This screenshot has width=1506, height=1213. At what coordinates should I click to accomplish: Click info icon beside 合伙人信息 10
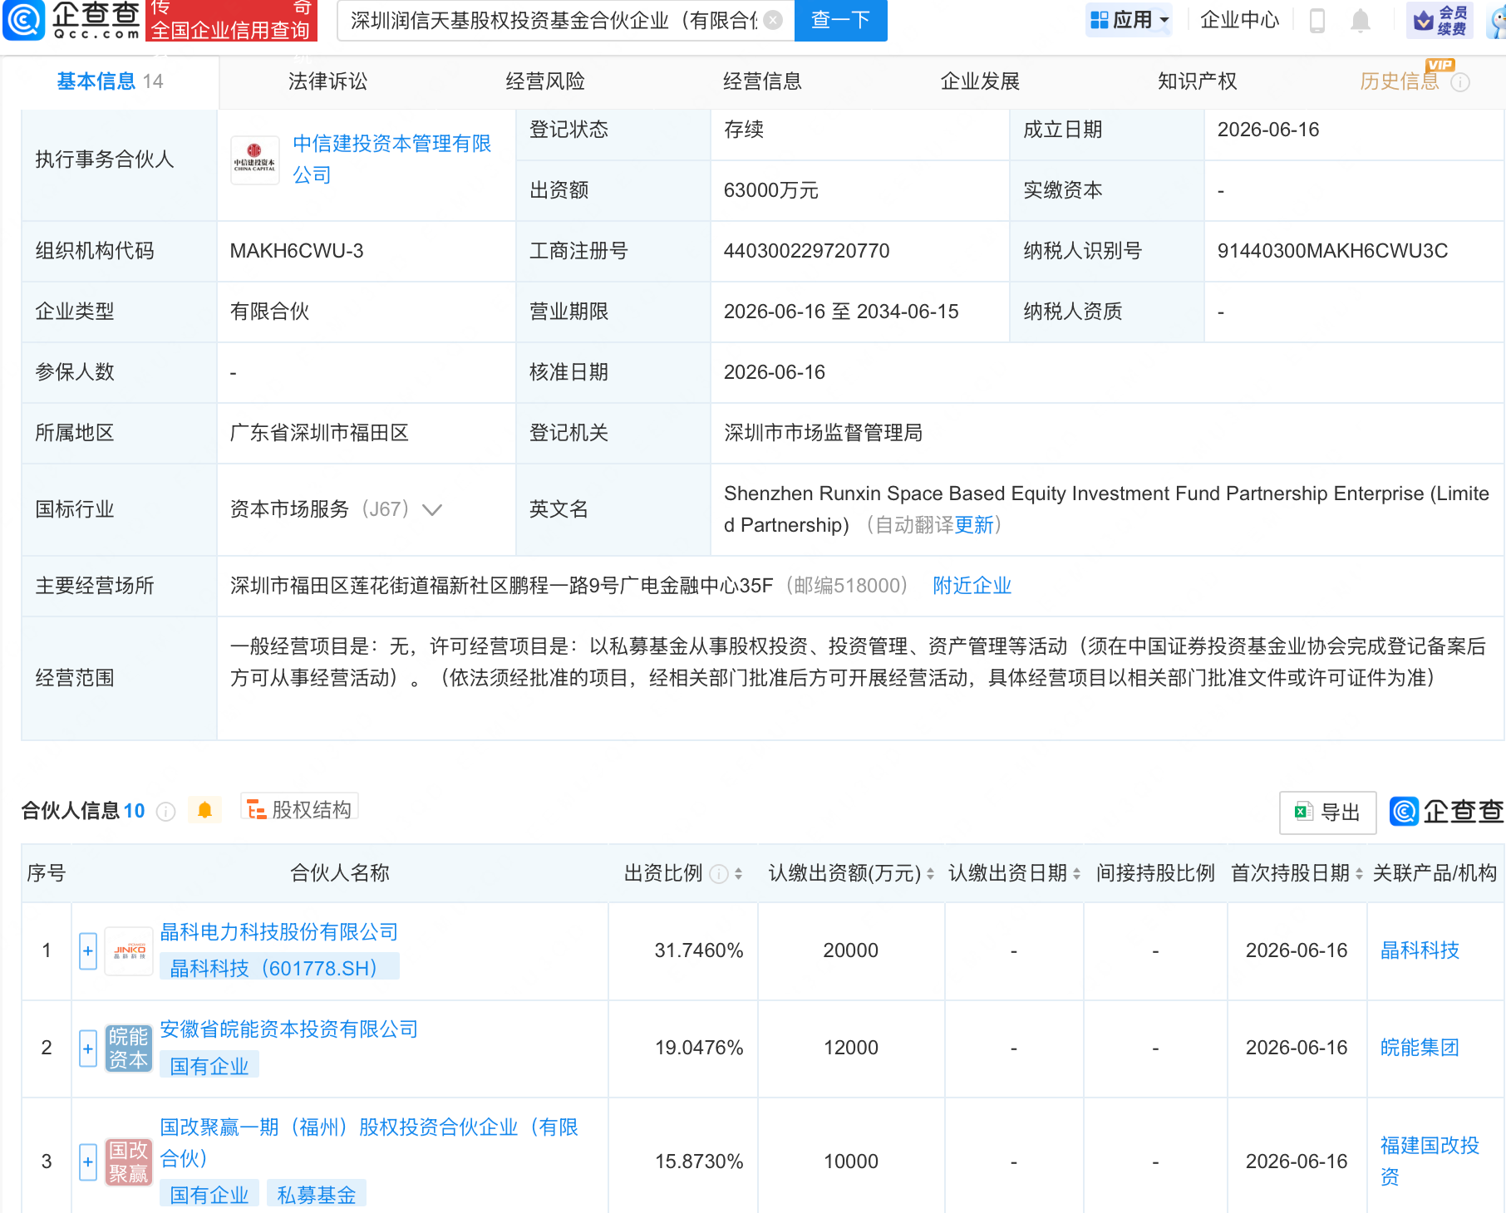point(166,812)
